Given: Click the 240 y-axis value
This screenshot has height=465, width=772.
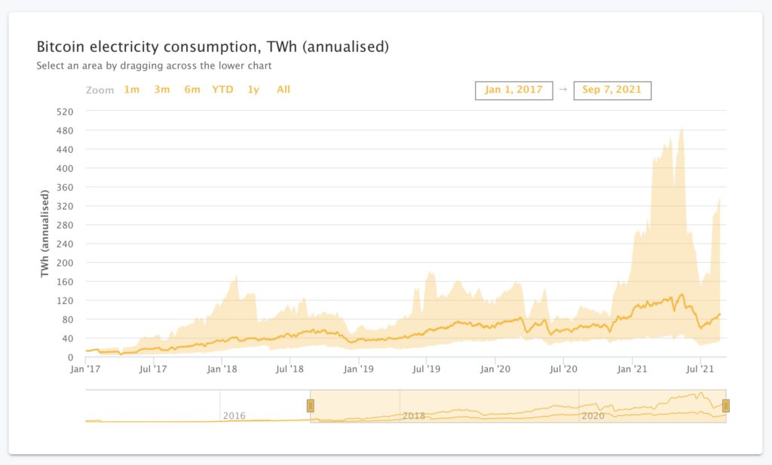Looking at the screenshot, I should (65, 244).
